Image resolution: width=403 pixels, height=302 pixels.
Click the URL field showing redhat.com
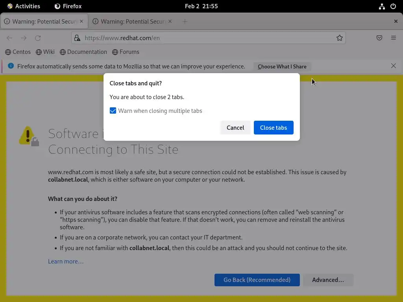[x=208, y=38]
